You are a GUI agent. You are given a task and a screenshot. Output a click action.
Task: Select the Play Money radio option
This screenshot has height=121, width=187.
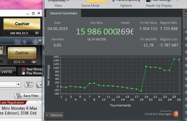pyautogui.click(x=23, y=73)
